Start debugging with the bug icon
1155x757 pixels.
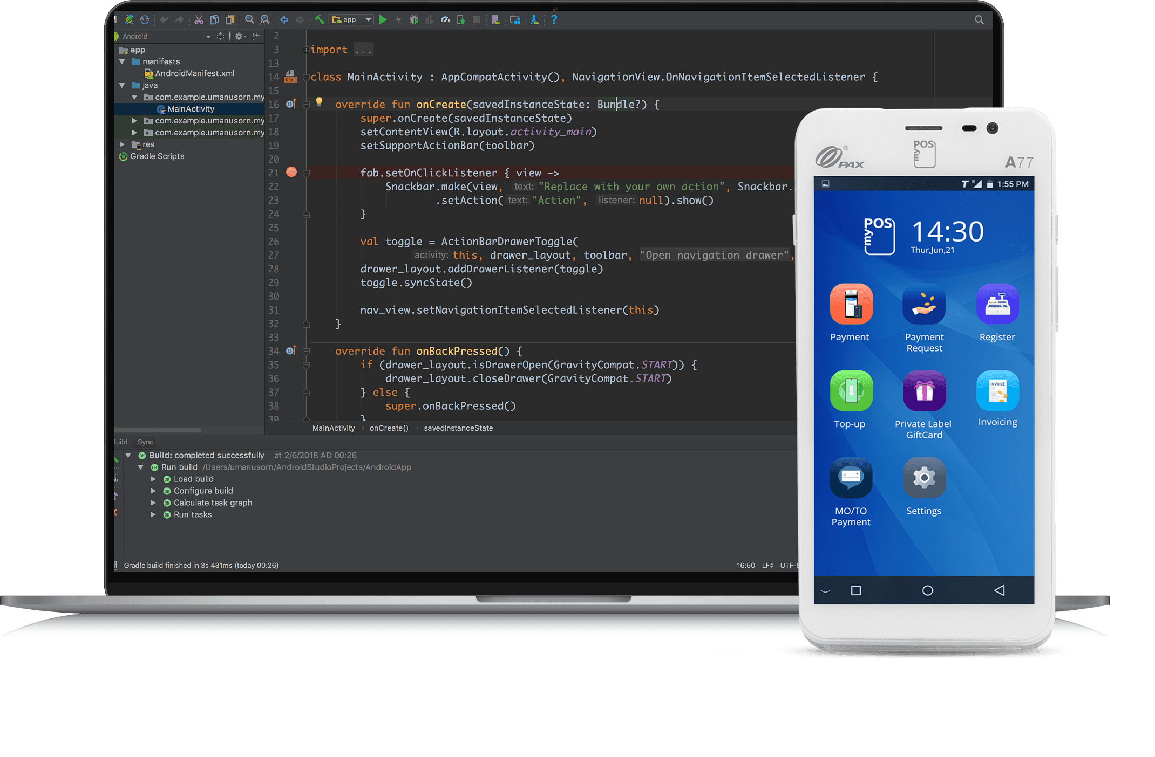point(414,19)
